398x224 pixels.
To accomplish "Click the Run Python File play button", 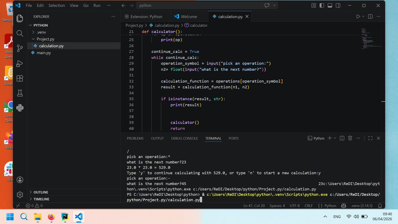I will 358,17.
